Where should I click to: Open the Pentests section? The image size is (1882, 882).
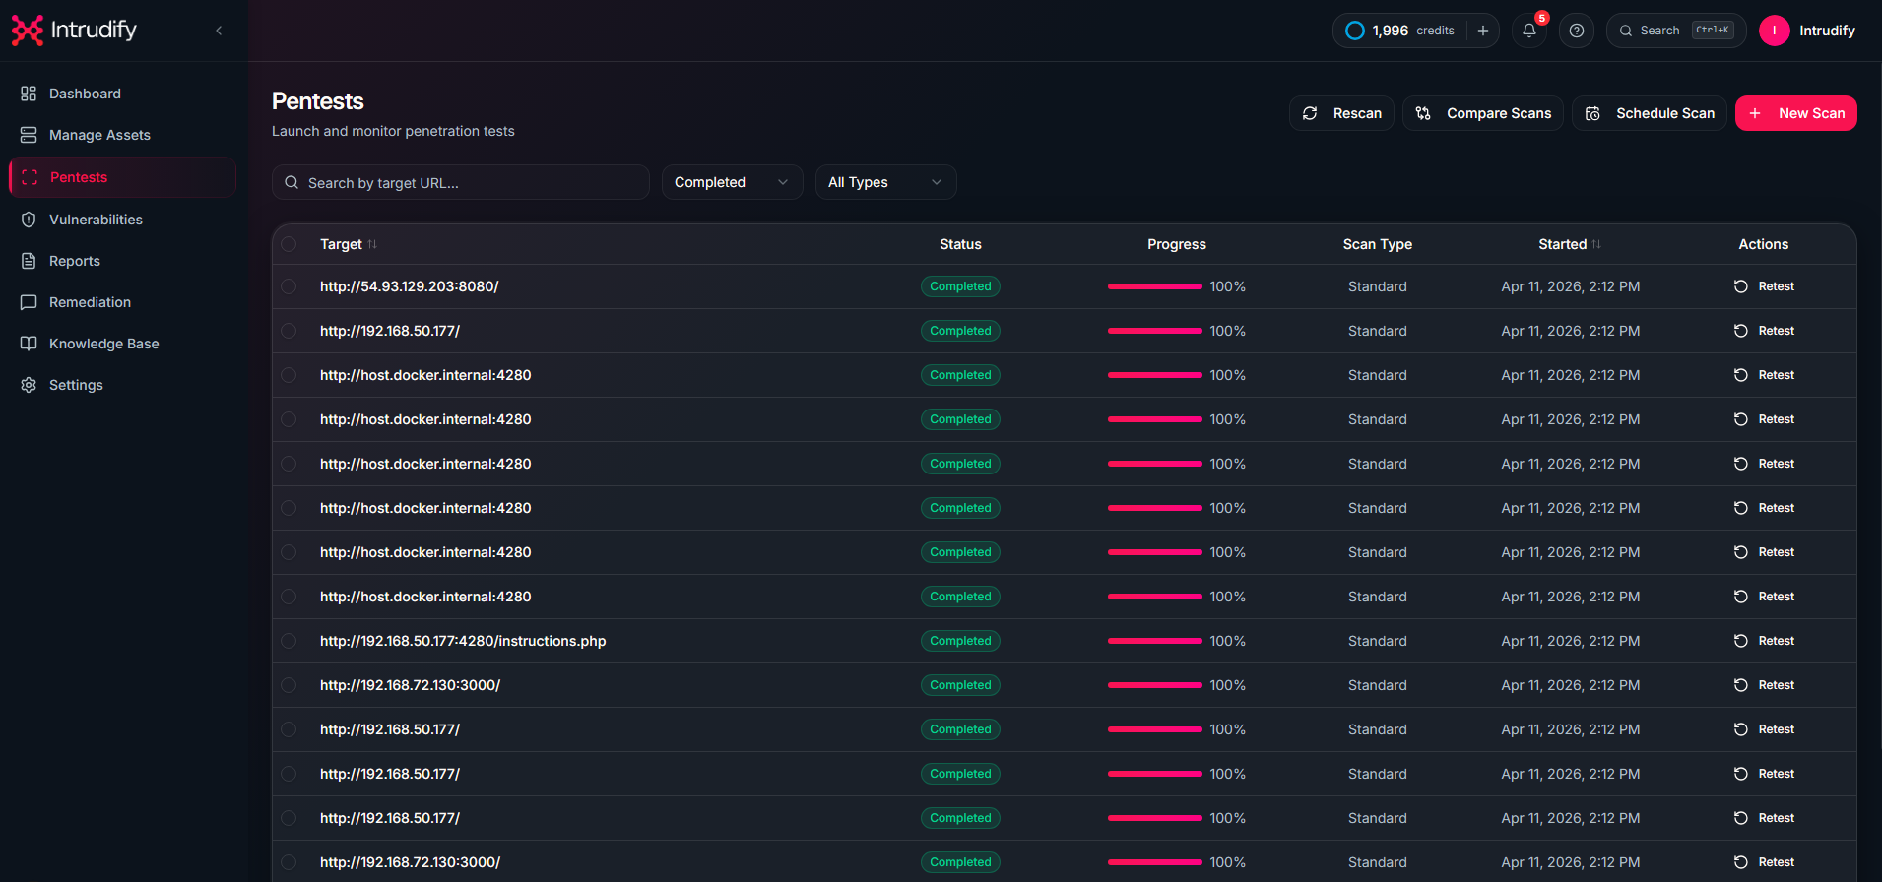(122, 177)
